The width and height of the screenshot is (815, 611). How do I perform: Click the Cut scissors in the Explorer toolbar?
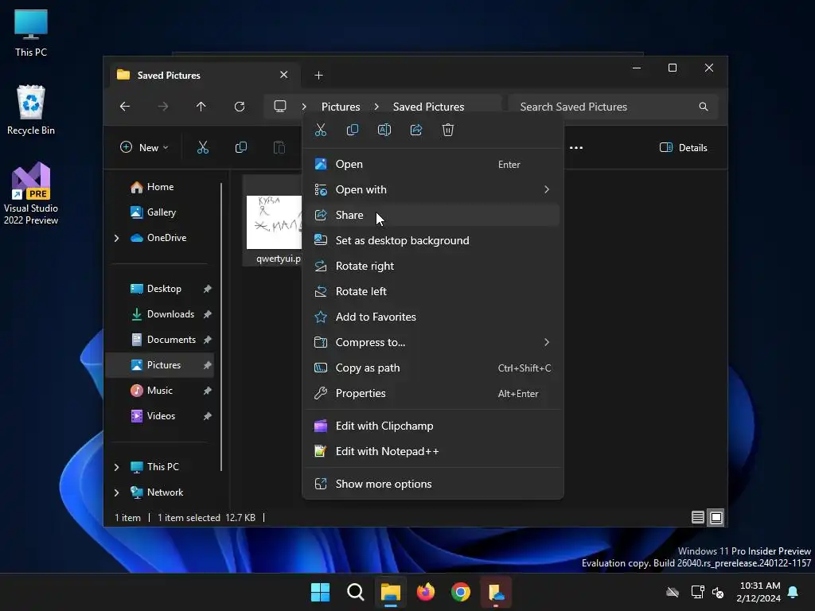coord(203,147)
